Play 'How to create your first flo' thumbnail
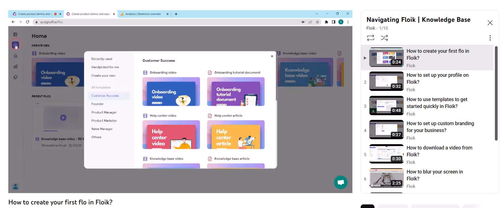Screen dimensions: 504x208 (x=386, y=57)
